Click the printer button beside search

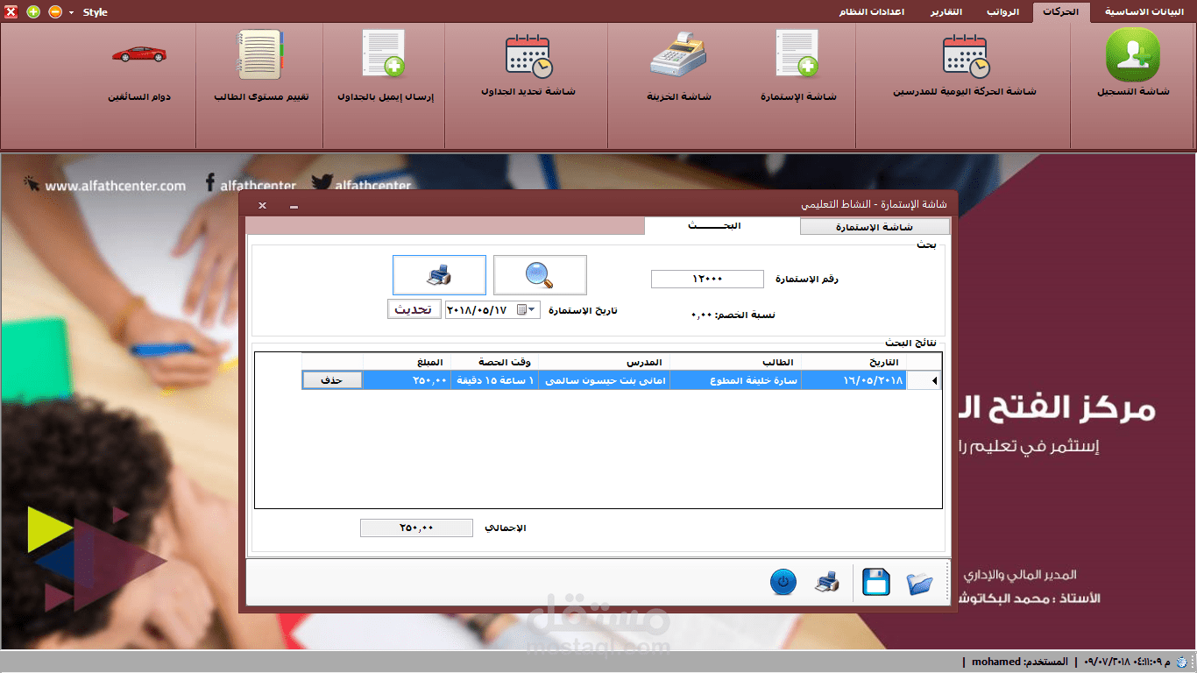tap(439, 275)
